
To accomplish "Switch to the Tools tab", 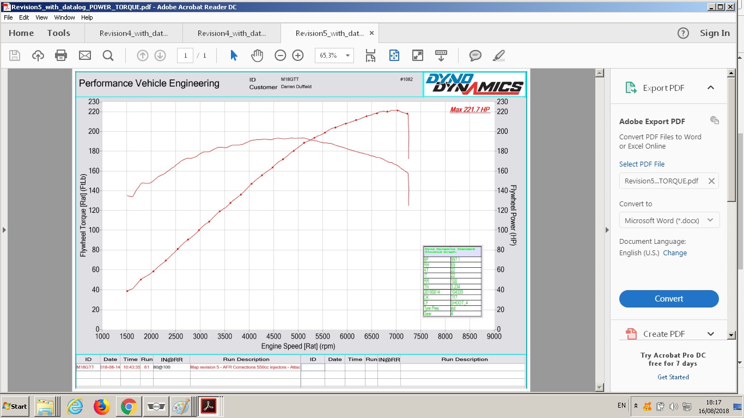I will pyautogui.click(x=58, y=33).
